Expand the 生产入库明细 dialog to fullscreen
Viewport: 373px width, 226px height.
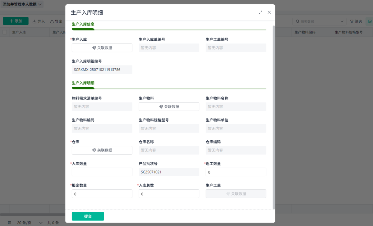[x=260, y=12]
